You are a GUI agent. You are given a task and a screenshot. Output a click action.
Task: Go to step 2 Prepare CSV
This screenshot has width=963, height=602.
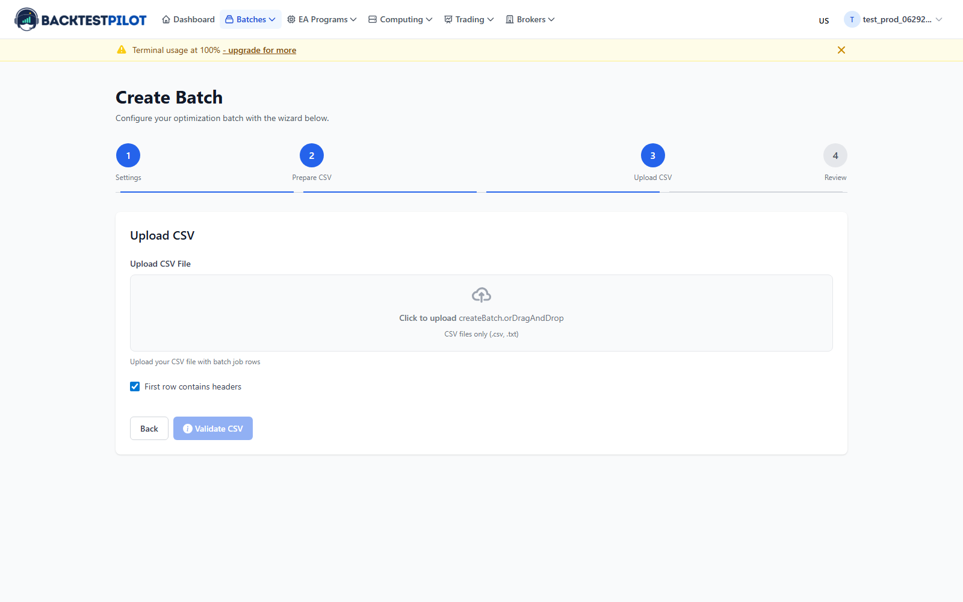coord(312,155)
